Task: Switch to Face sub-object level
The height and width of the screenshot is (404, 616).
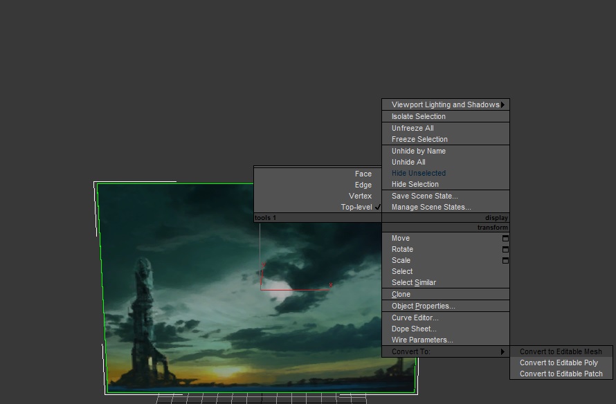Action: [363, 174]
